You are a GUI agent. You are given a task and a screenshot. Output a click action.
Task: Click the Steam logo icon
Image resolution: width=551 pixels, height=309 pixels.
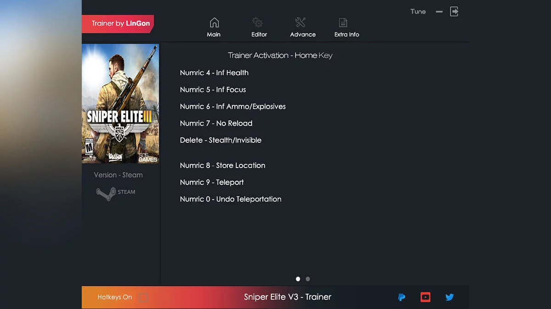(106, 193)
